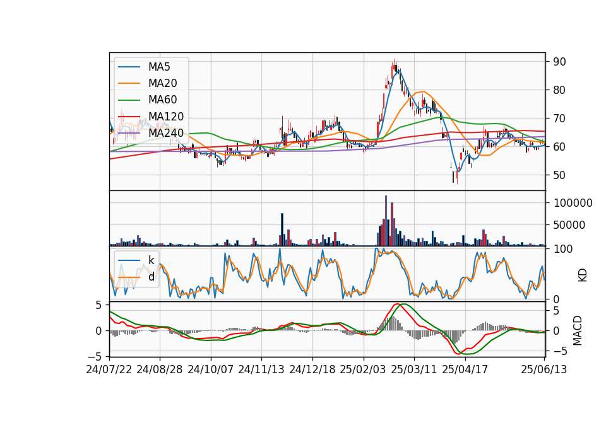
Task: Click the date label 25/06/13
Action: [x=544, y=369]
